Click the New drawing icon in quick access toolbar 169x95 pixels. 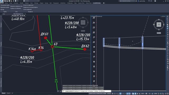[5, 1]
